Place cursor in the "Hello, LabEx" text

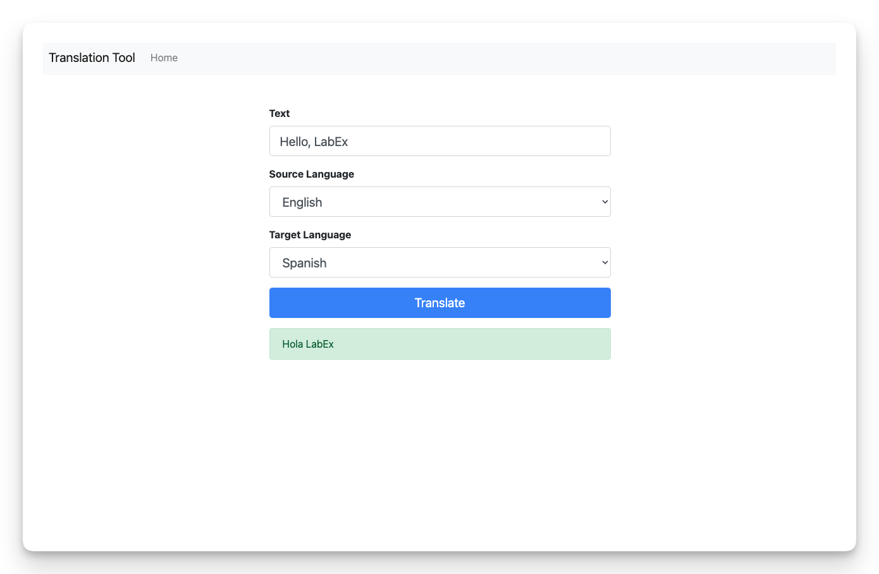coord(314,142)
